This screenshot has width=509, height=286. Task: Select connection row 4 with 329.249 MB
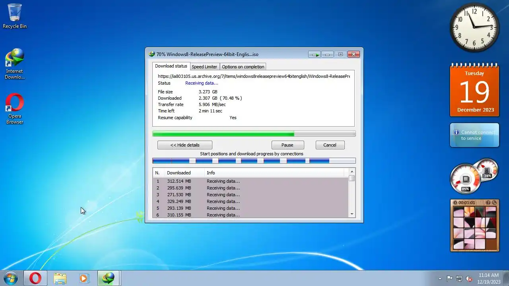click(x=251, y=201)
